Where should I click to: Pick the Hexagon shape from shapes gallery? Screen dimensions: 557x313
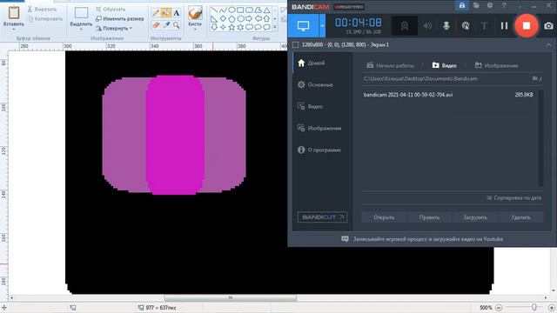click(240, 18)
